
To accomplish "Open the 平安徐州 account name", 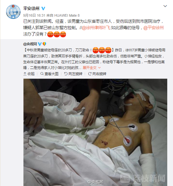I will coord(31,8).
